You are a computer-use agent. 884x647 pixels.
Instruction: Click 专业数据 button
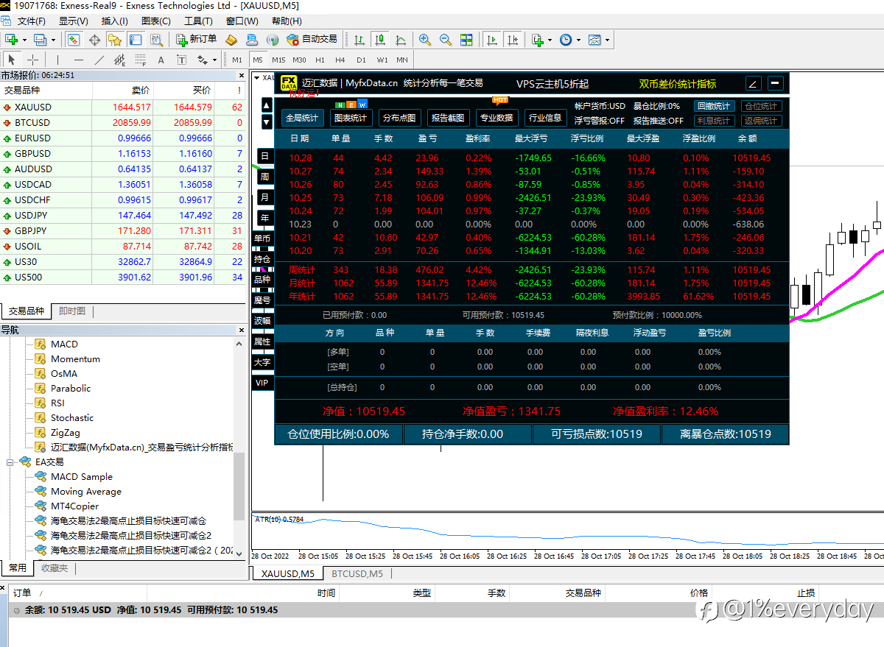coord(497,118)
